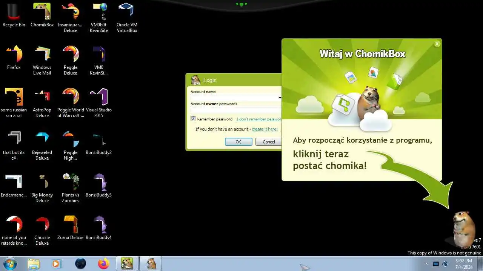Select the AstroPop Deluxe desktop icon
The image size is (483, 271).
(x=42, y=103)
